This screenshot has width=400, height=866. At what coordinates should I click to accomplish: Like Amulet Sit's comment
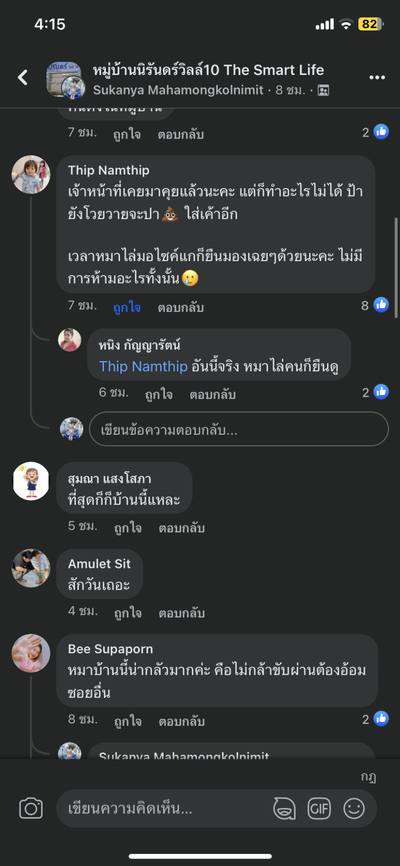click(x=127, y=613)
